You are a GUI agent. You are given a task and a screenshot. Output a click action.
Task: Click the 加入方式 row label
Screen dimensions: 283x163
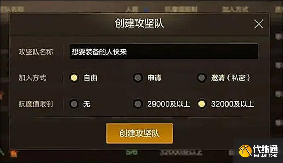pyautogui.click(x=32, y=78)
